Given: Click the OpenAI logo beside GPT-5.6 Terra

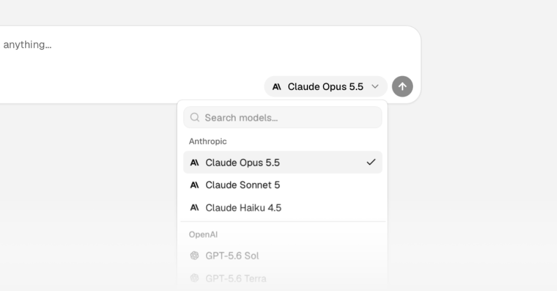Looking at the screenshot, I should (x=194, y=278).
